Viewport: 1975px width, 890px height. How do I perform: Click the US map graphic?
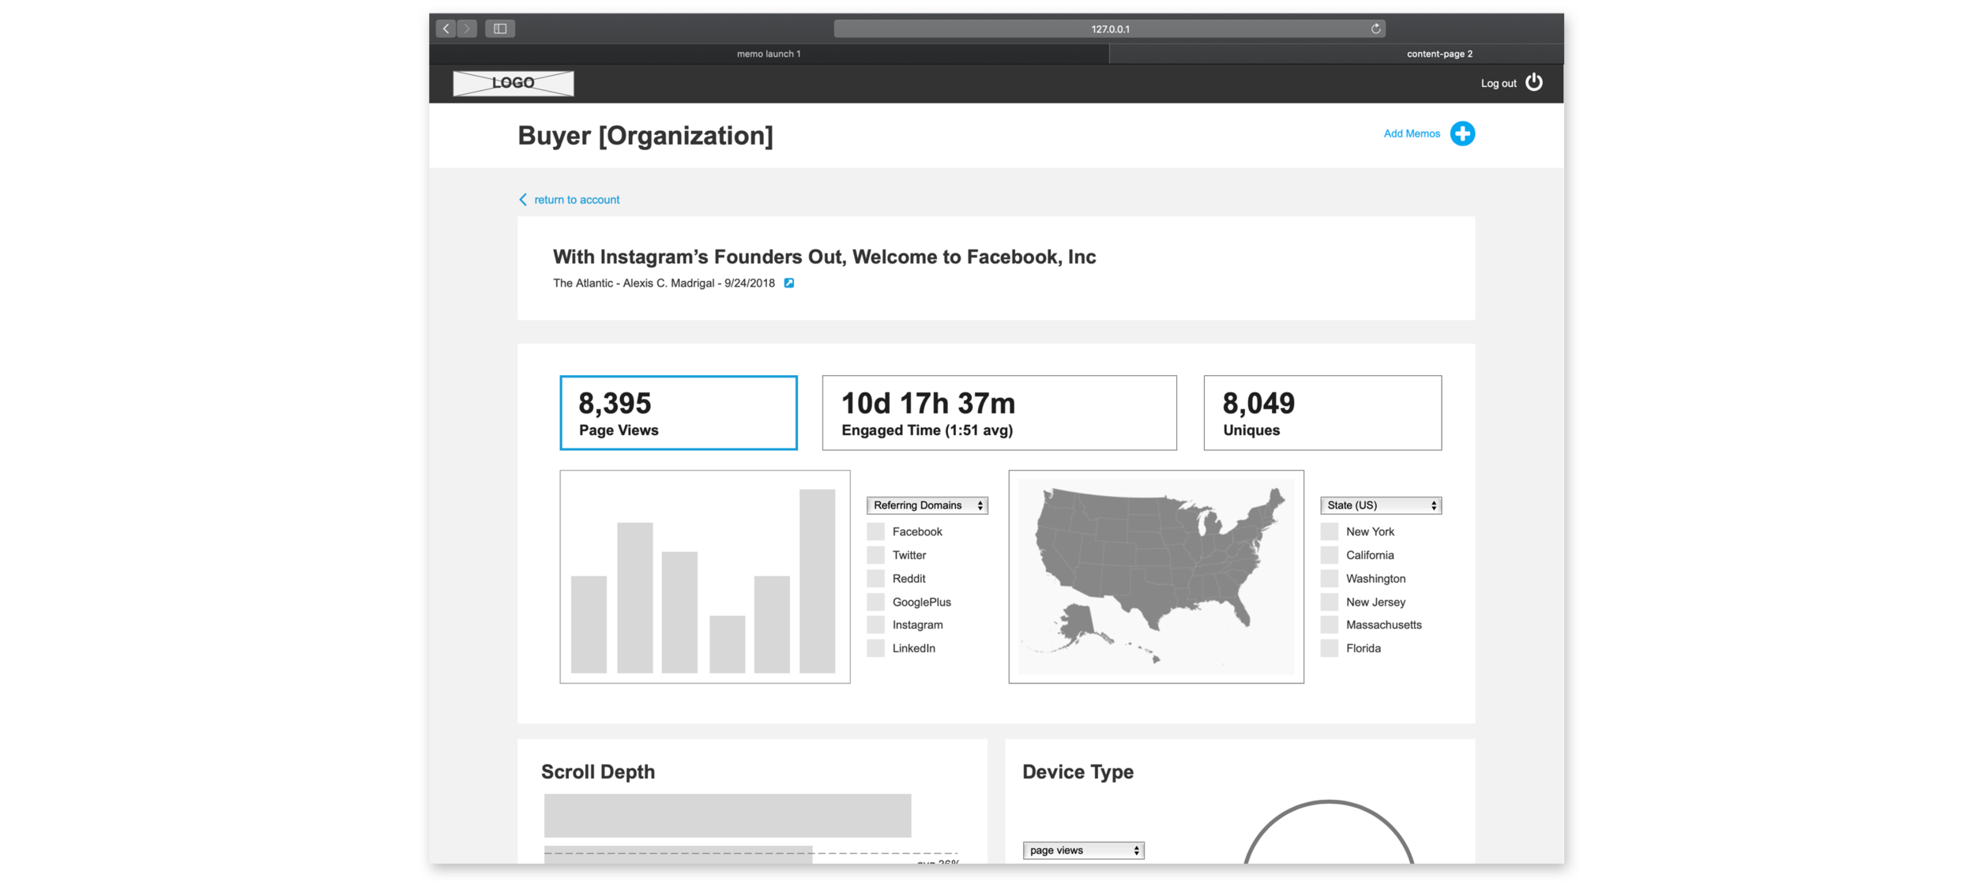(1156, 576)
